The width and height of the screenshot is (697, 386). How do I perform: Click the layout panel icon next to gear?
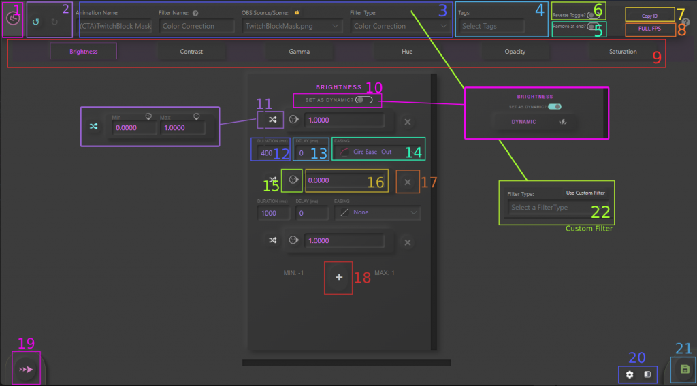pos(647,374)
